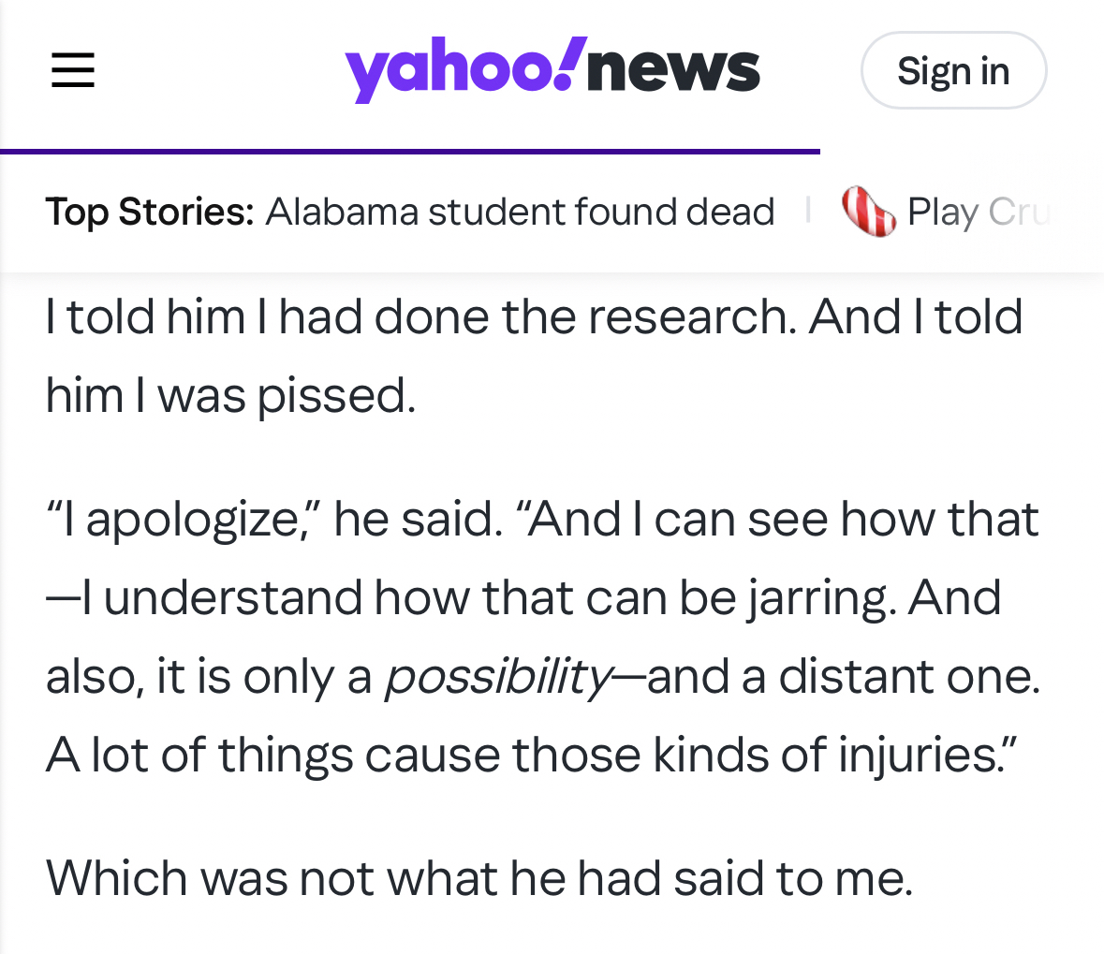
Task: Open "Alabama student found dead" story
Action: click(520, 212)
